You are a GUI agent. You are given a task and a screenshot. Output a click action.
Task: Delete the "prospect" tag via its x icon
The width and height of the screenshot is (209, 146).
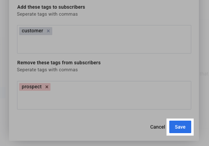(47, 87)
